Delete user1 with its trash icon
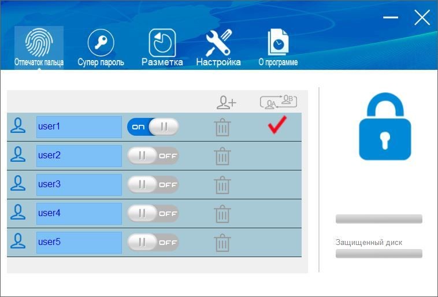This screenshot has width=438, height=297. pyautogui.click(x=222, y=127)
